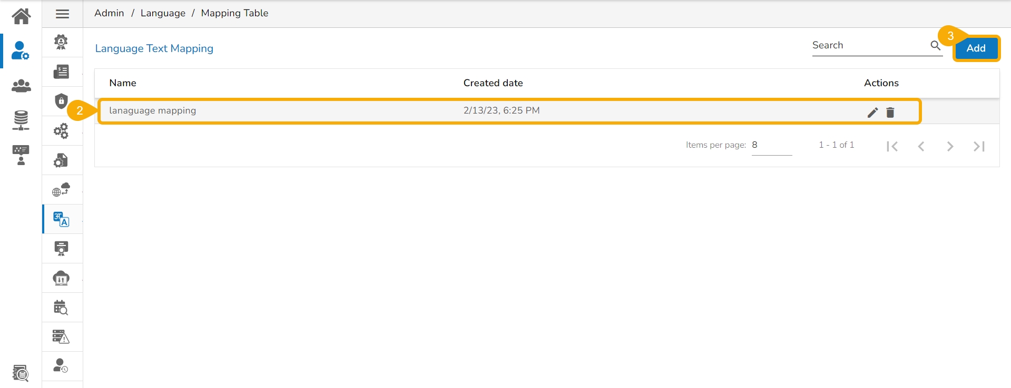Toggle the hamburger menu
The height and width of the screenshot is (388, 1011).
(x=62, y=14)
